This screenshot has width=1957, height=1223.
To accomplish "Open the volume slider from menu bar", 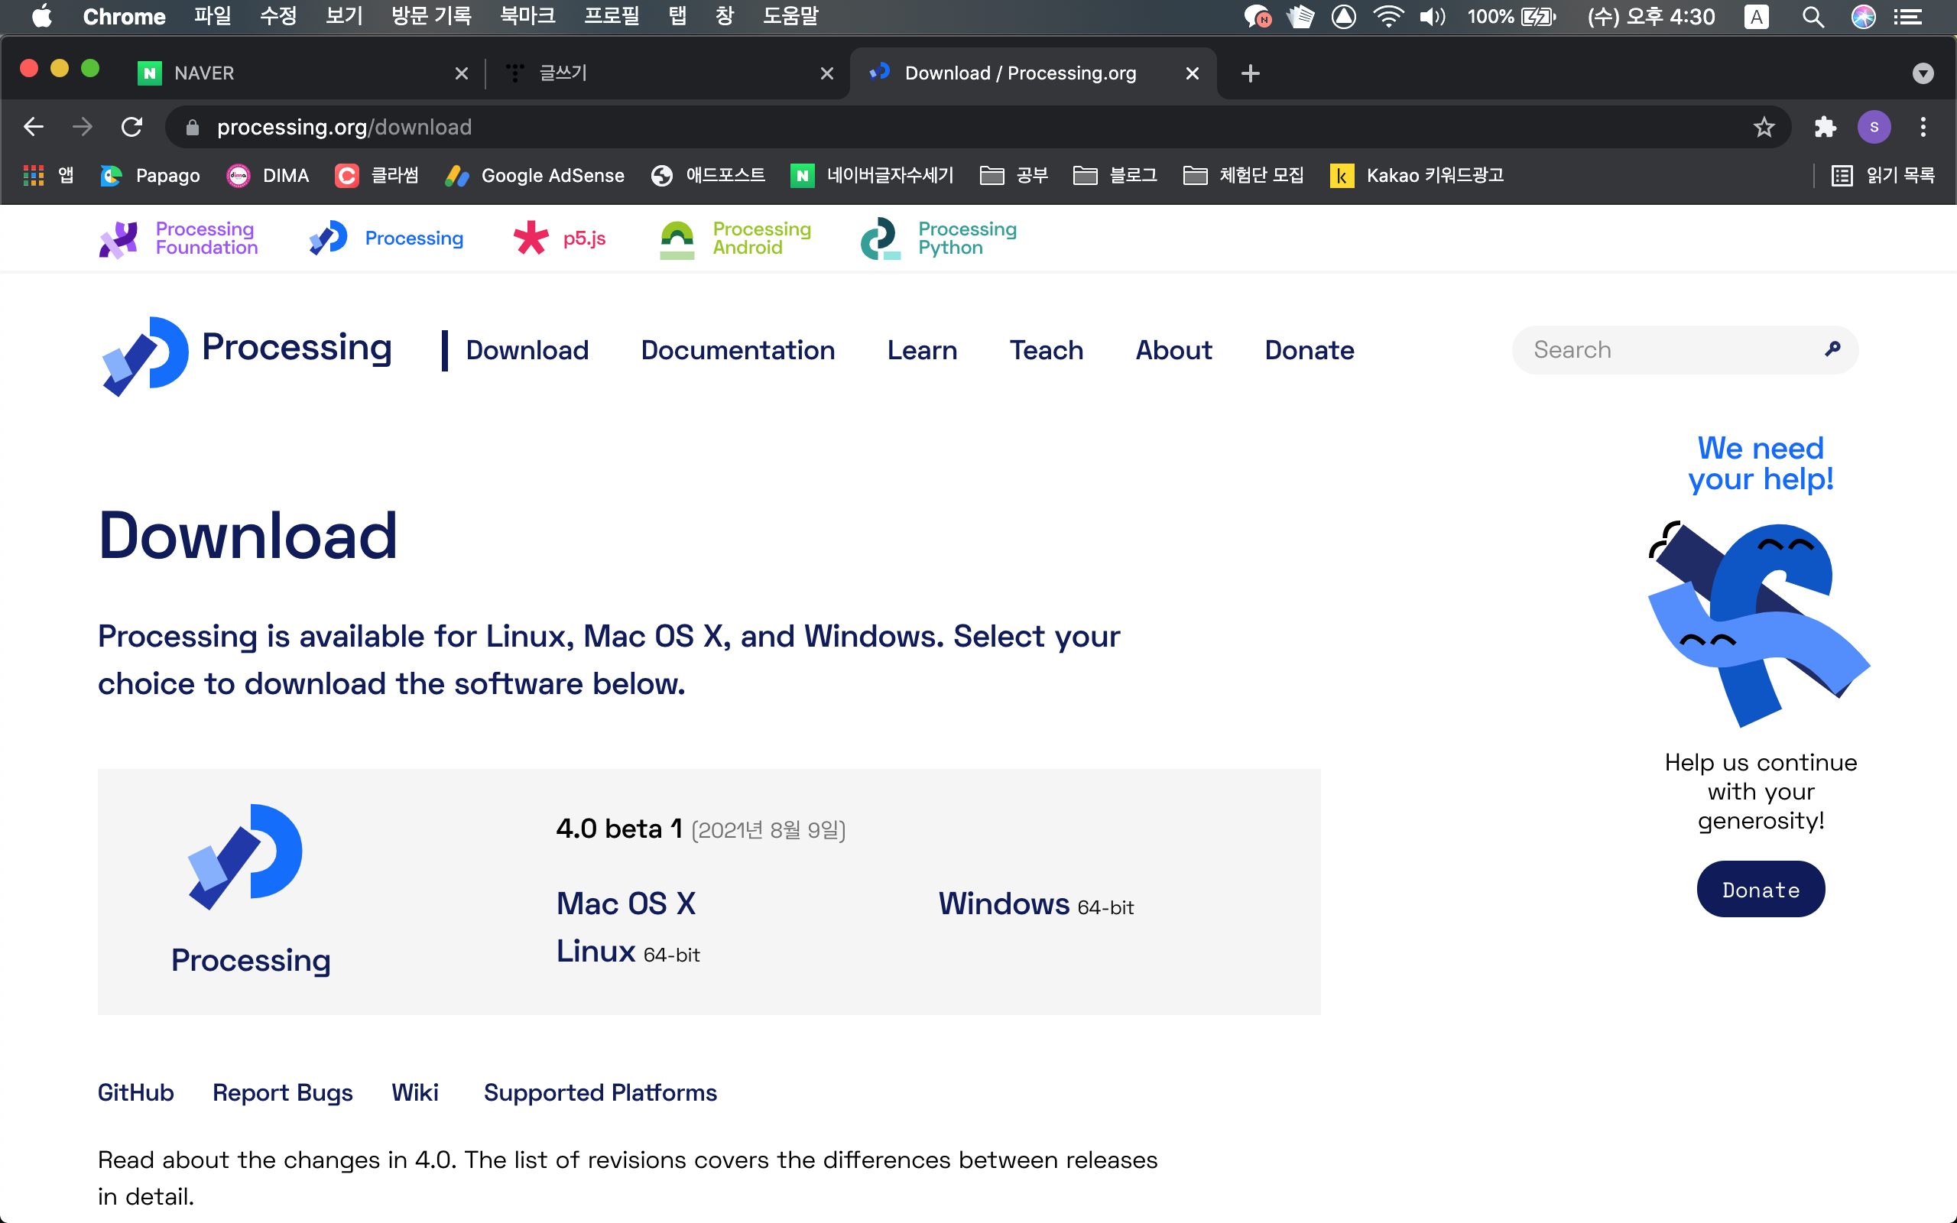I will [x=1432, y=16].
